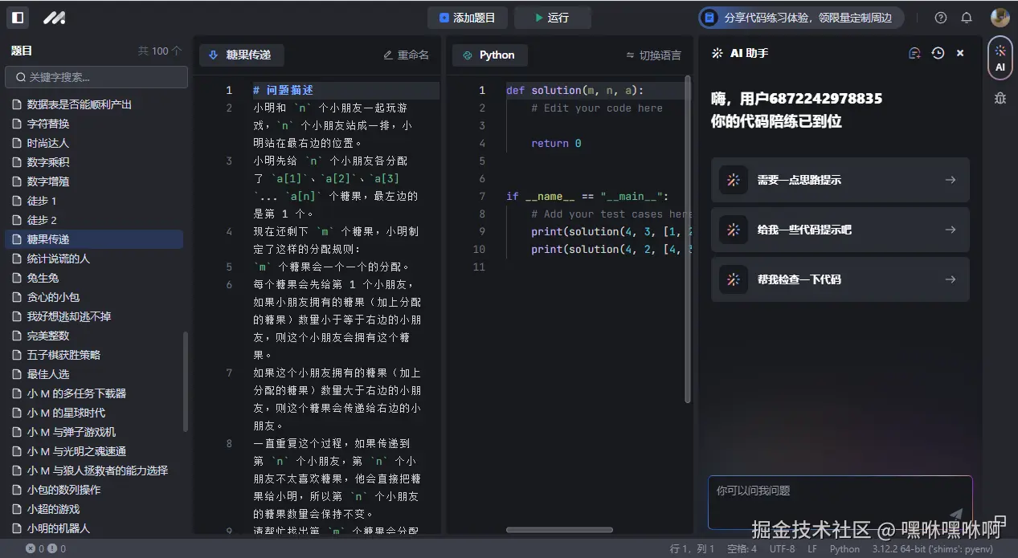Screen dimensions: 1018x558
Task: Open the user avatar menu
Action: point(999,17)
